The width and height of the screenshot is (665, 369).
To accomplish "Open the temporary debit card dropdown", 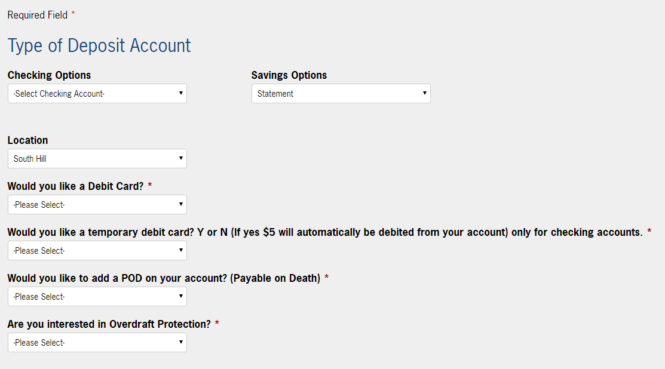I will tap(97, 251).
